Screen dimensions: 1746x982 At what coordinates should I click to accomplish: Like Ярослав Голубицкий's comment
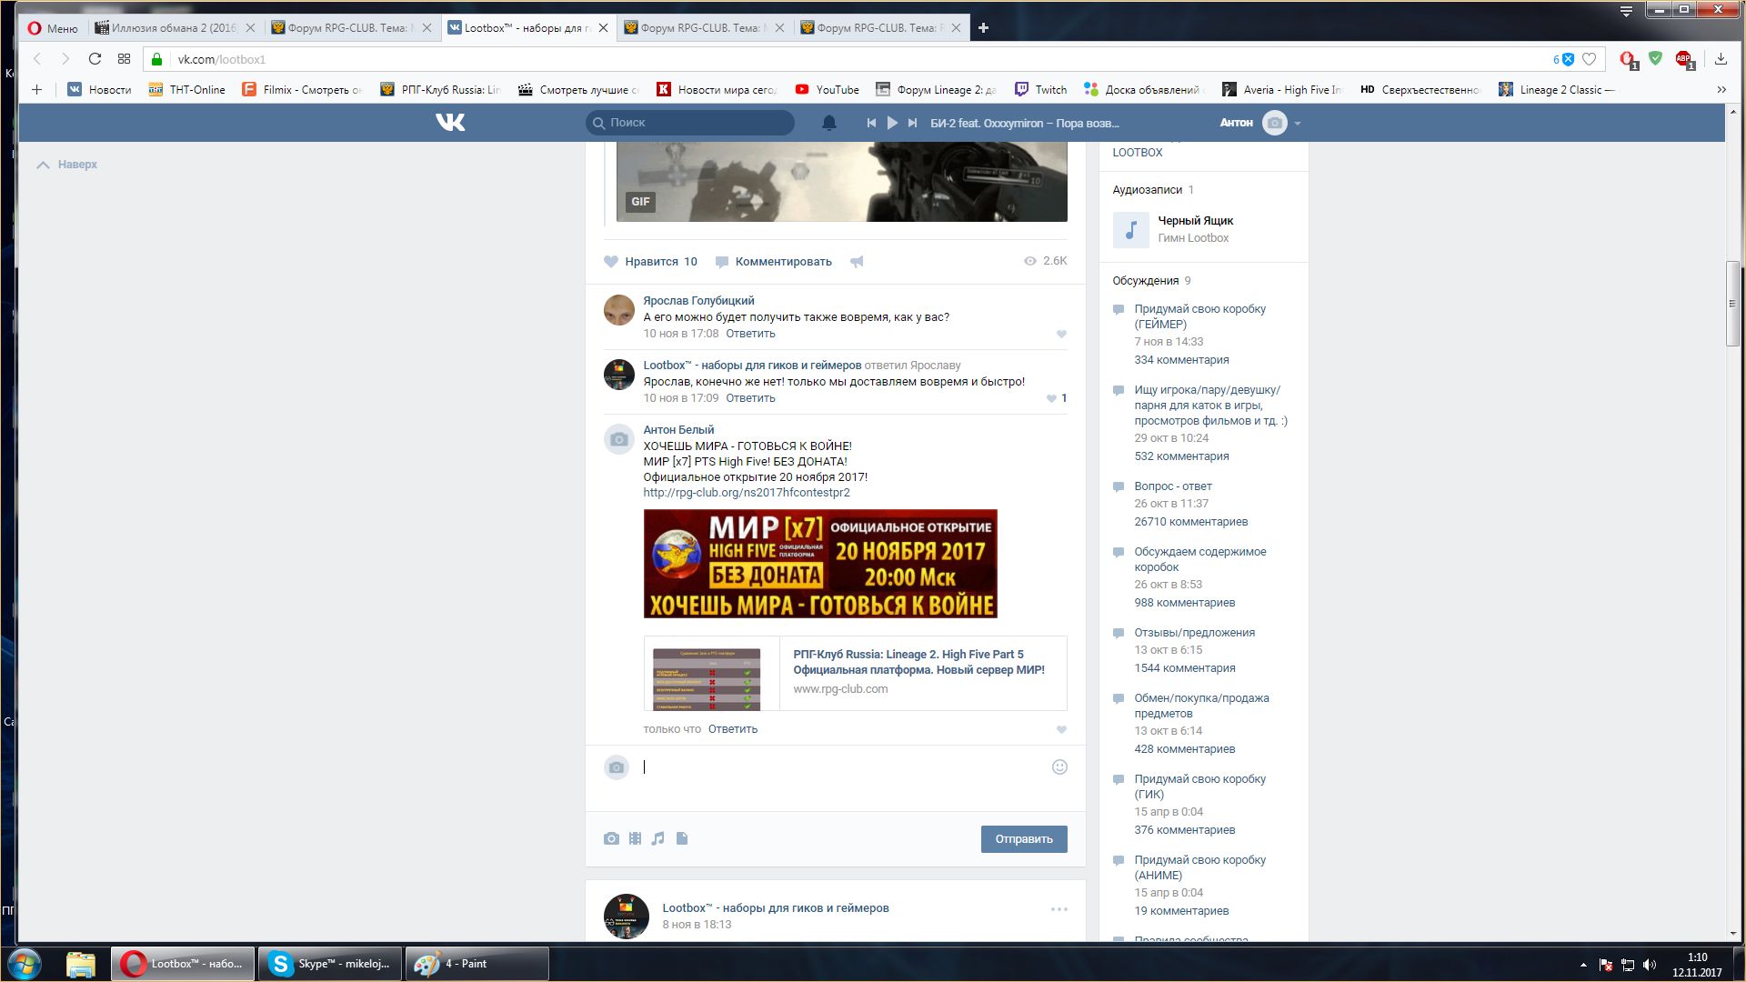pos(1061,335)
